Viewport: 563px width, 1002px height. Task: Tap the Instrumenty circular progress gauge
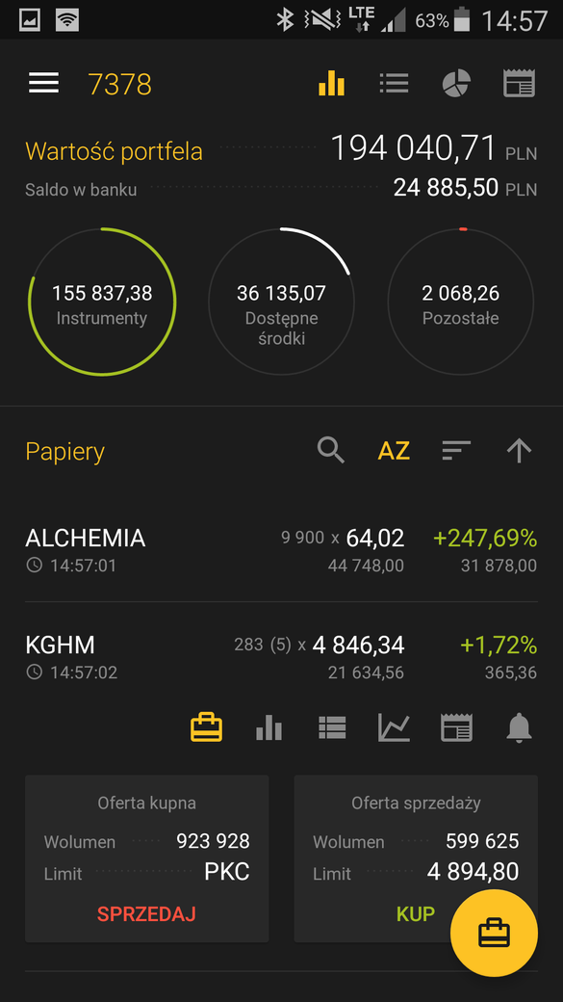point(102,302)
